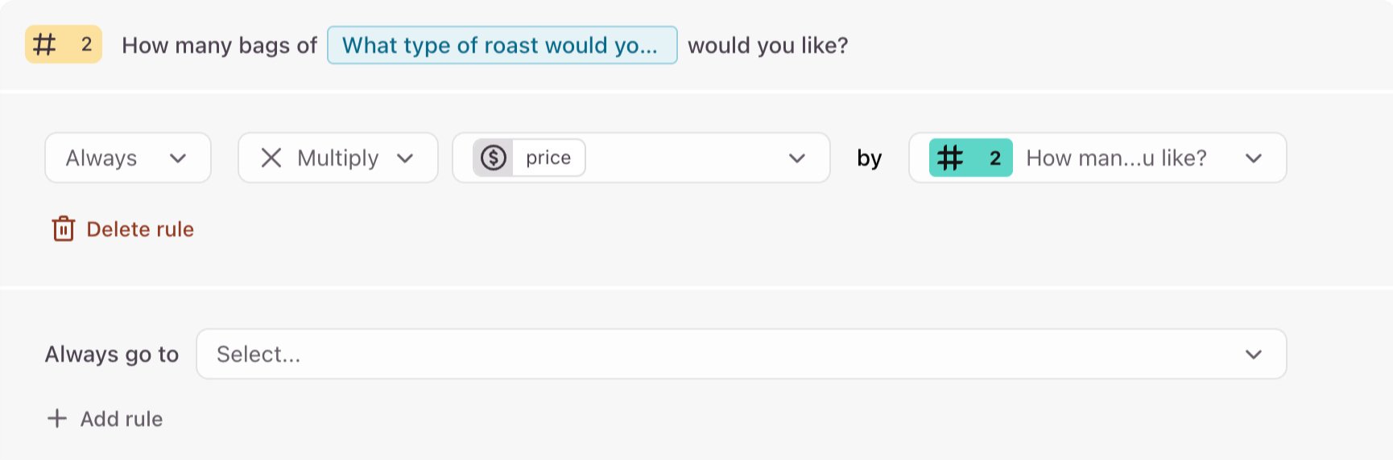Click the dollar sign price icon
The height and width of the screenshot is (460, 1393).
(494, 158)
